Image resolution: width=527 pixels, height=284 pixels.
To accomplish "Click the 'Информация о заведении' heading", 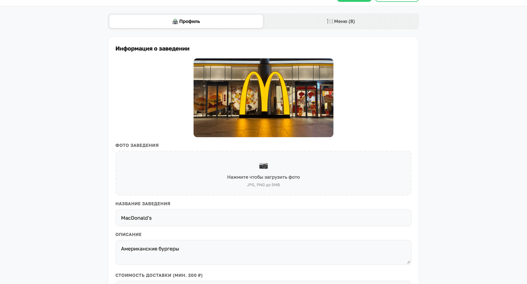I will (152, 49).
